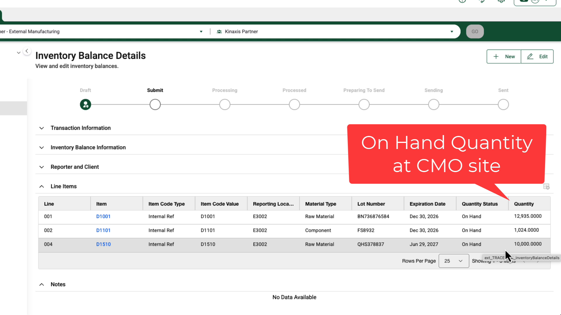
Task: Click the Sent workflow step circle
Action: coord(503,104)
